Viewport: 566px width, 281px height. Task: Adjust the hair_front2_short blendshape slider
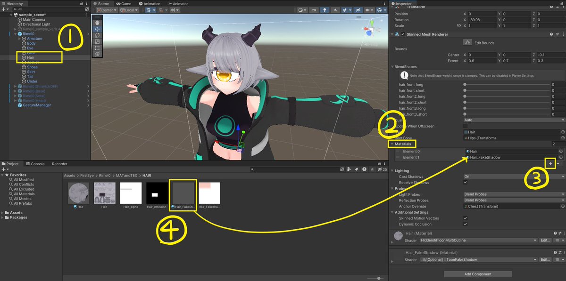tap(506, 102)
